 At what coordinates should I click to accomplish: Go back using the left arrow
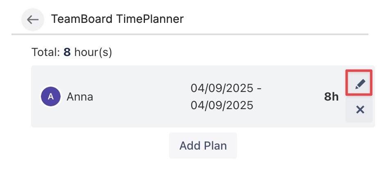pyautogui.click(x=33, y=19)
